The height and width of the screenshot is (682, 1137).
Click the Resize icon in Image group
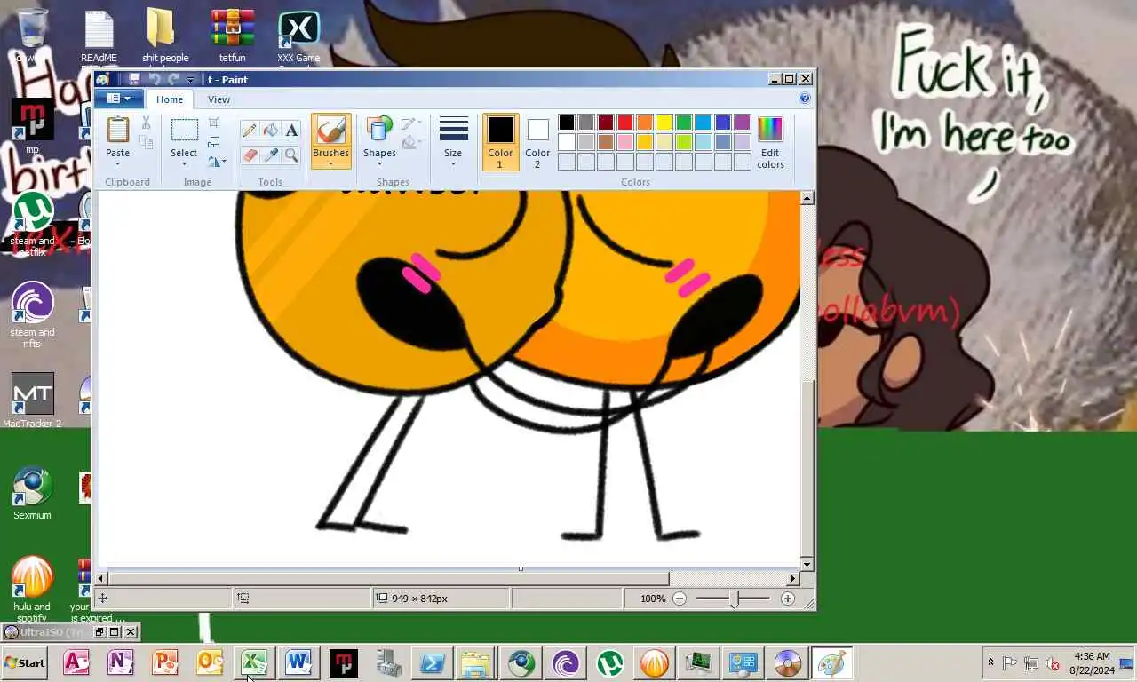tap(214, 142)
